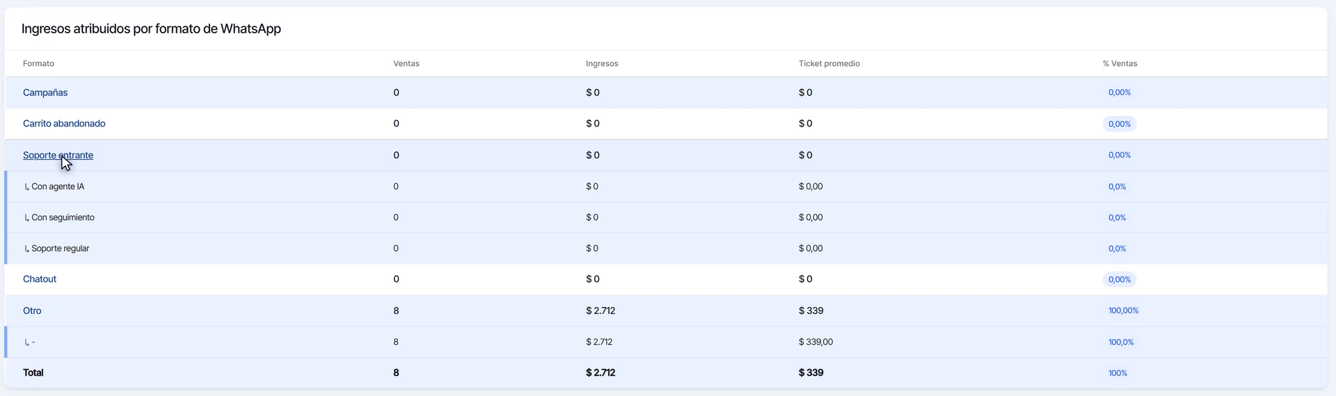Click the Ticket promedio column header
Screen dimensions: 1336x396
[829, 63]
